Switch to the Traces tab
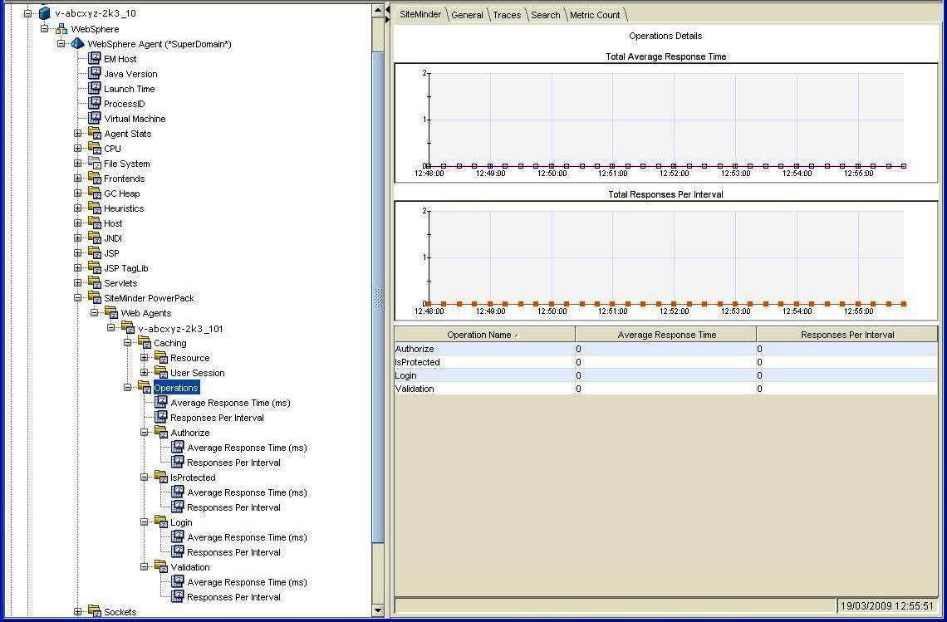The height and width of the screenshot is (622, 947). 507,15
